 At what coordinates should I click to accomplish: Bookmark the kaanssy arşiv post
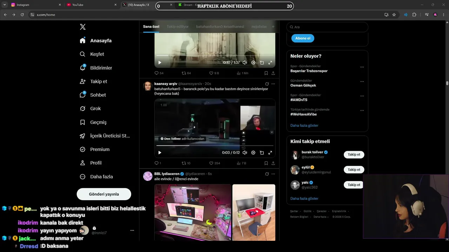(266, 163)
